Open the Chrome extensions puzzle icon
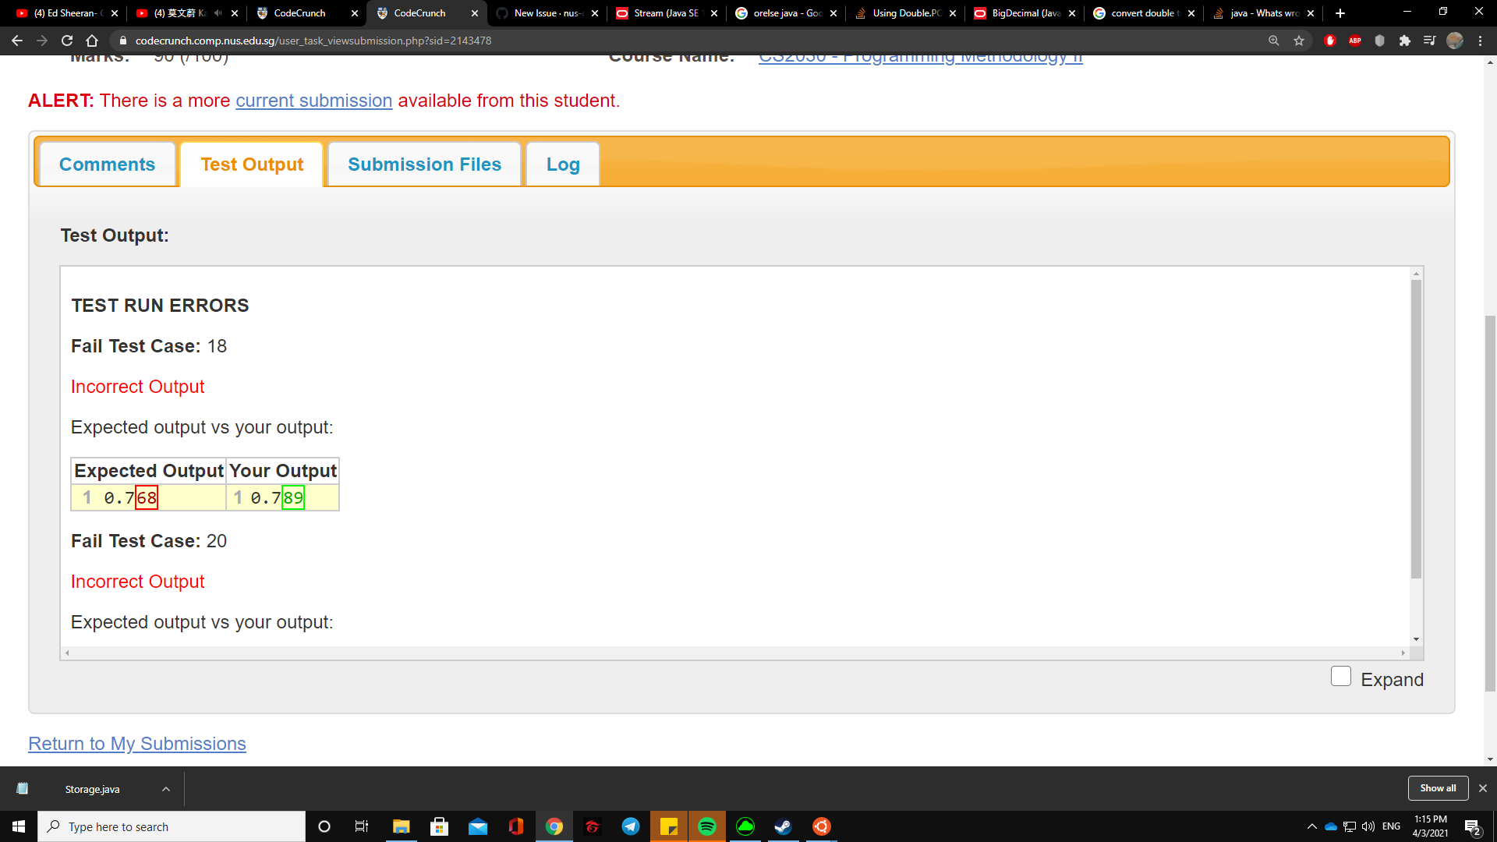Viewport: 1497px width, 842px height. point(1404,41)
